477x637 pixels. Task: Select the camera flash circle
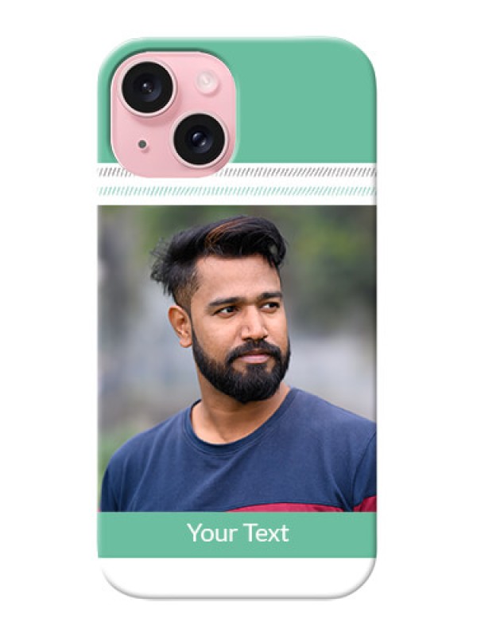207,81
